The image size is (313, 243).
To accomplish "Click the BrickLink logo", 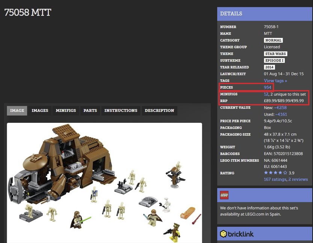I will click(x=237, y=234).
